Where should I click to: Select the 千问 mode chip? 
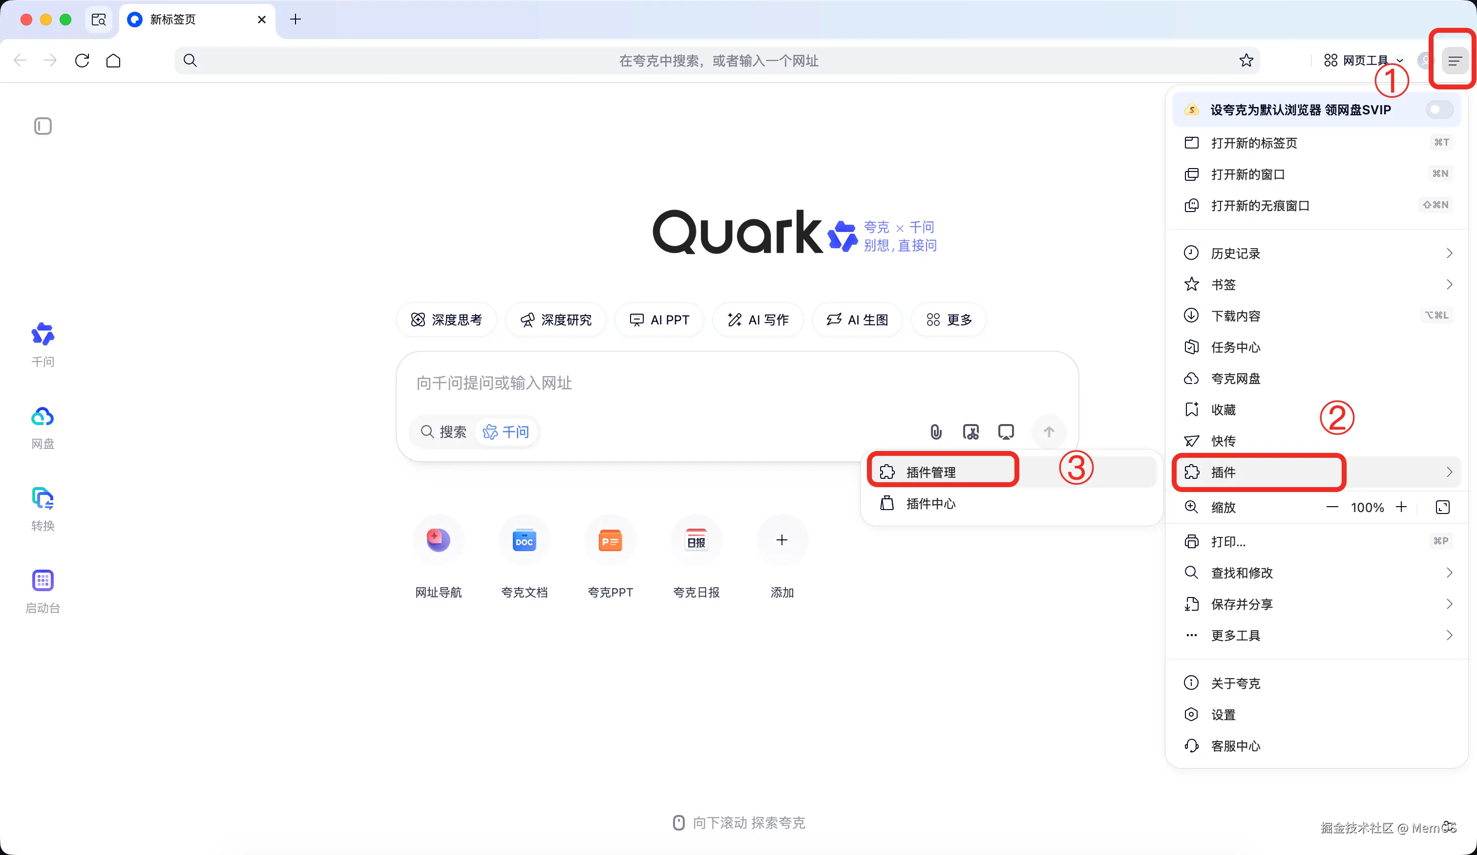tap(506, 432)
